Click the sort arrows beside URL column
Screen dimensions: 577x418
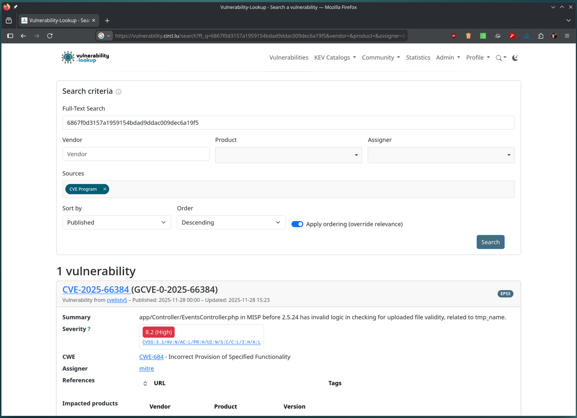145,383
